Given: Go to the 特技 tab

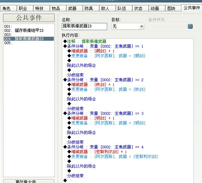Looking at the screenshot, I should tap(42, 8).
